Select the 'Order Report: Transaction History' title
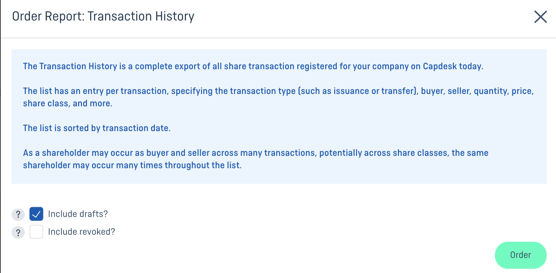The image size is (556, 273). [x=103, y=17]
